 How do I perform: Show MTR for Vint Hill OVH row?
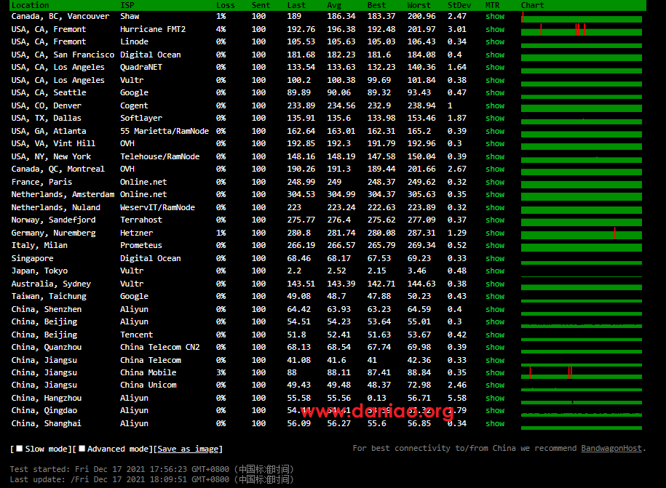pos(495,143)
